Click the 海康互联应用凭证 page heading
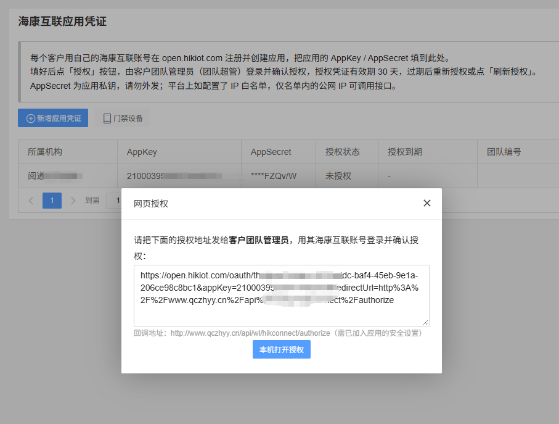Image resolution: width=559 pixels, height=424 pixels. [x=62, y=22]
